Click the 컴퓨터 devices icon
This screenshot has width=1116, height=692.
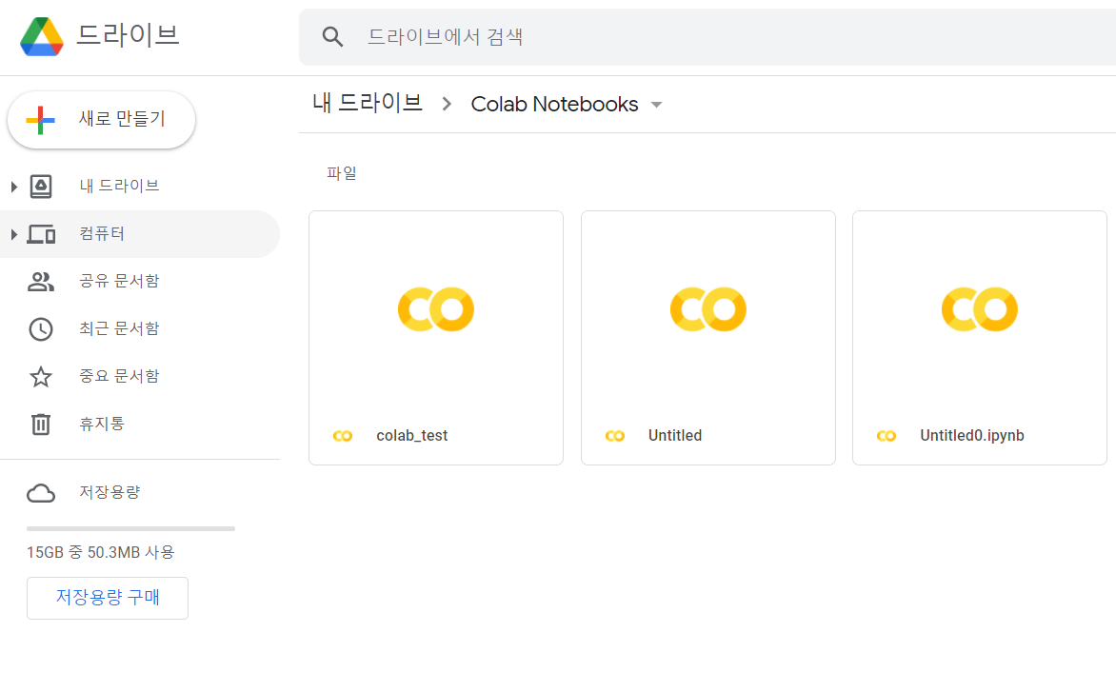click(41, 234)
